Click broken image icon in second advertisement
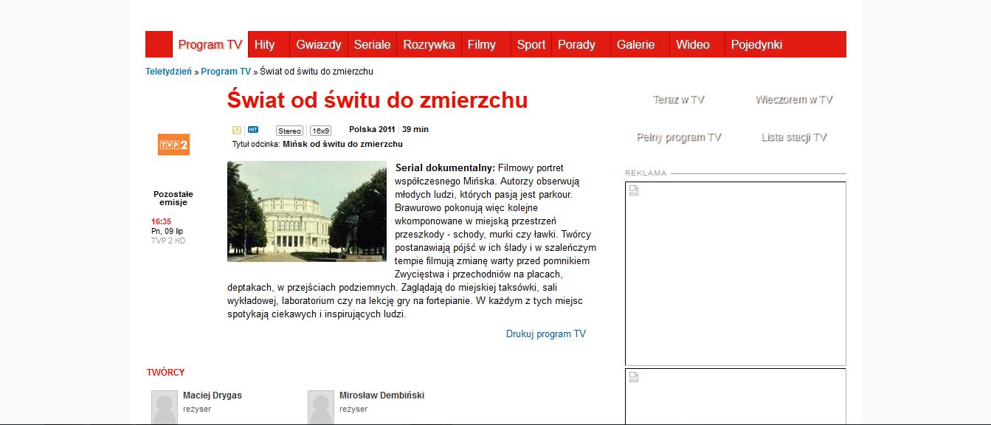This screenshot has height=425, width=991. point(634,377)
